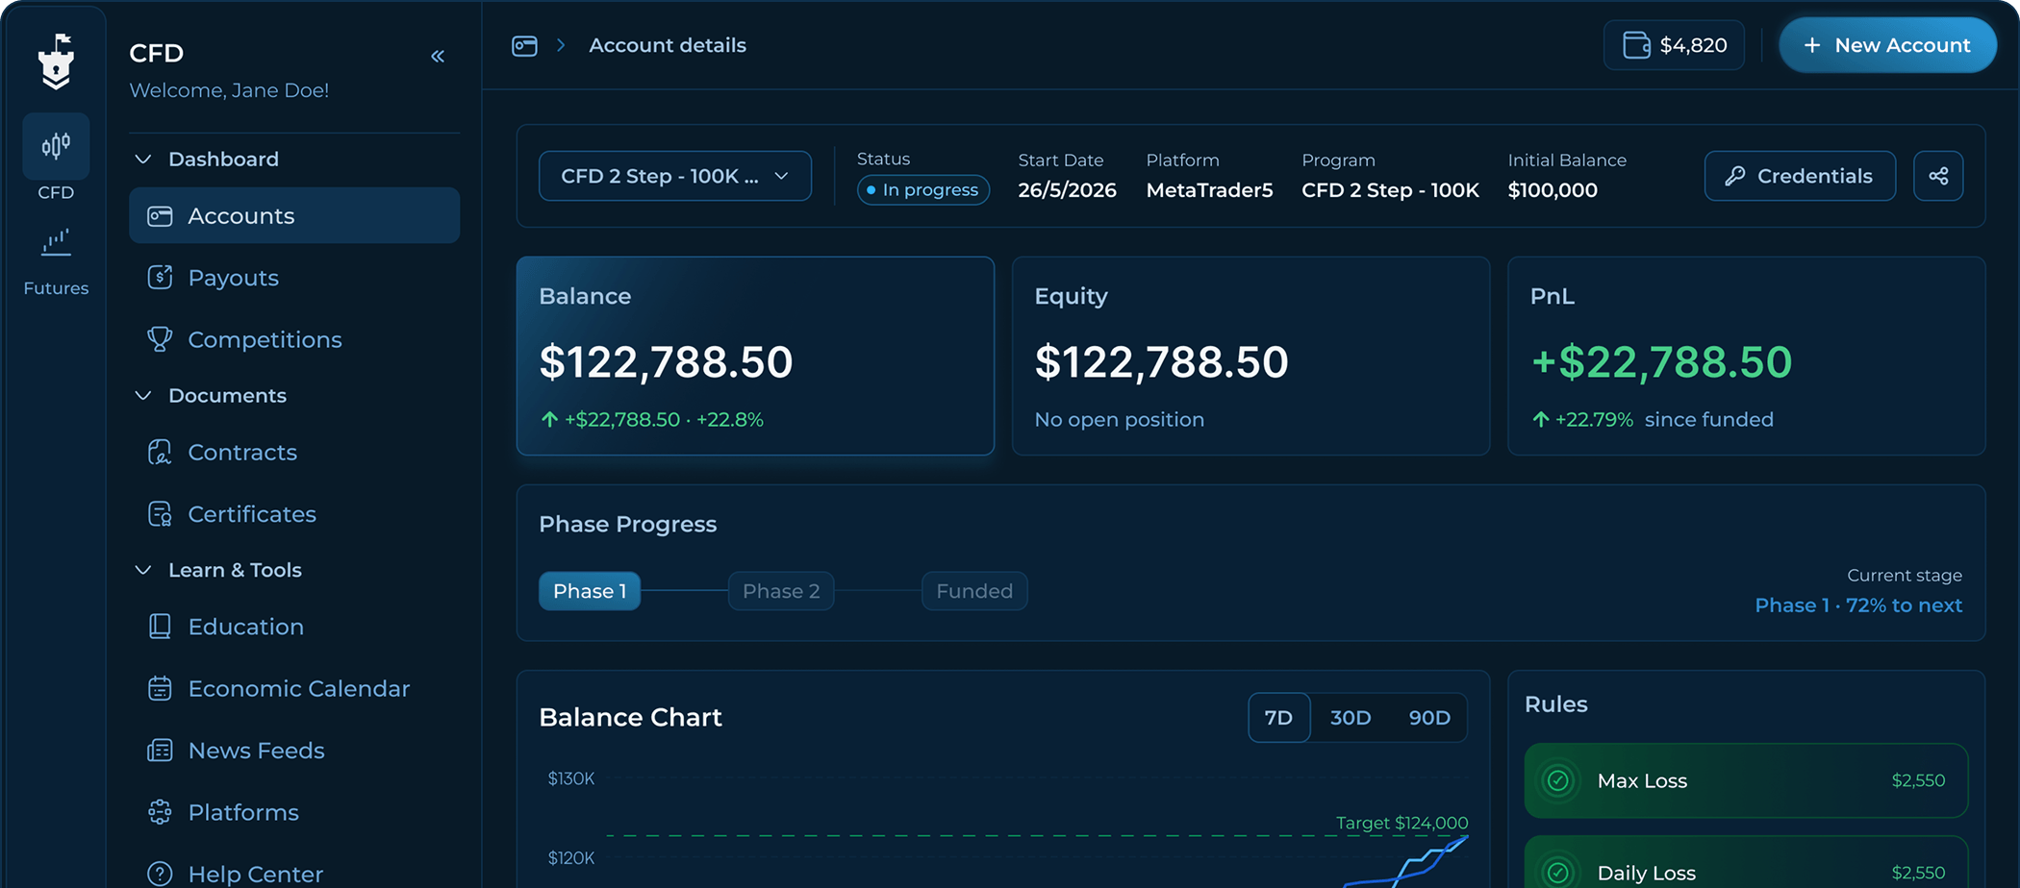Click the In progress status badge

coord(923,190)
